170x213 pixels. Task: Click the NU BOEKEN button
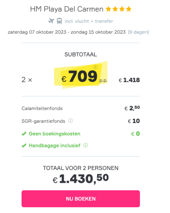tap(81, 199)
